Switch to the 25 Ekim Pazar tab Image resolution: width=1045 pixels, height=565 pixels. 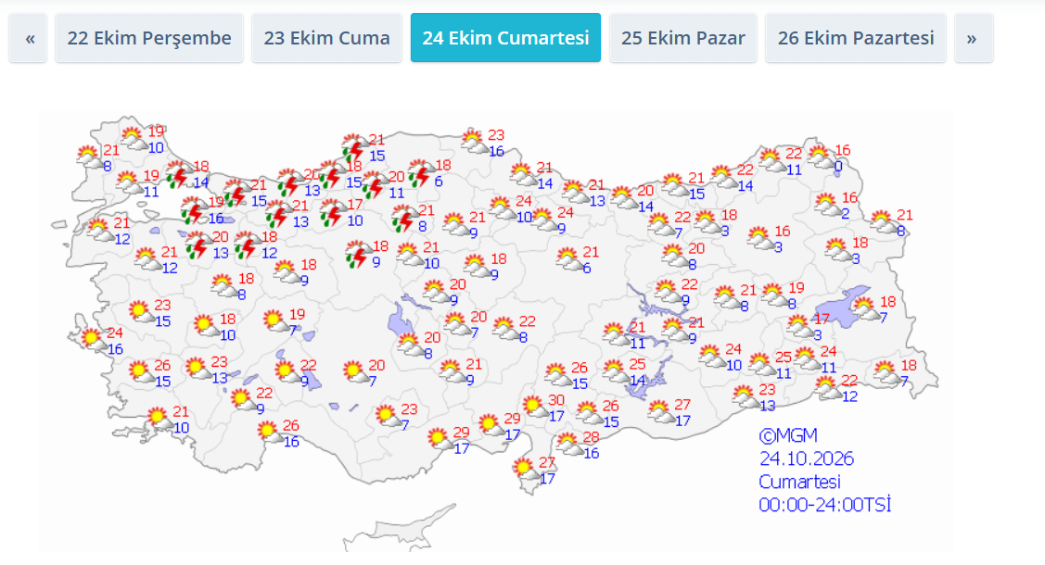coord(683,38)
